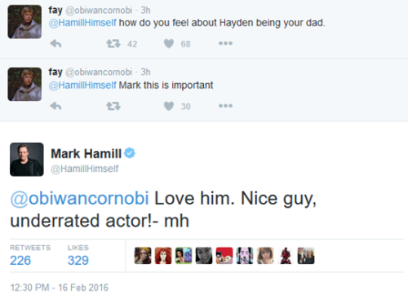Open more menu on second fay tweet
Screen dimensions: 408x295
(225, 106)
